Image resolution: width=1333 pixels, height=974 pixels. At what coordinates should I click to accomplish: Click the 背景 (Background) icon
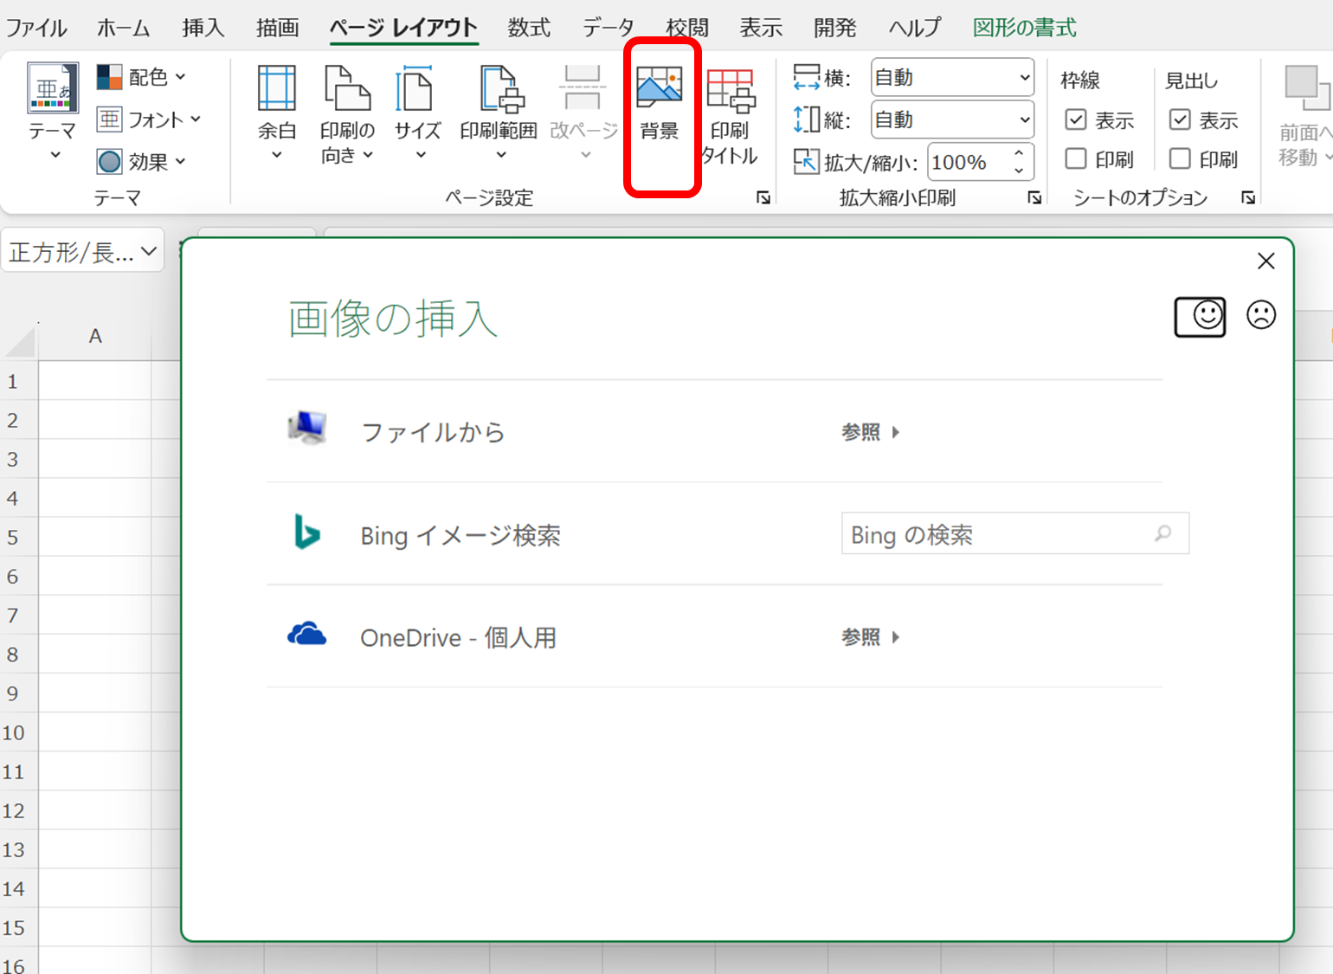[x=660, y=104]
